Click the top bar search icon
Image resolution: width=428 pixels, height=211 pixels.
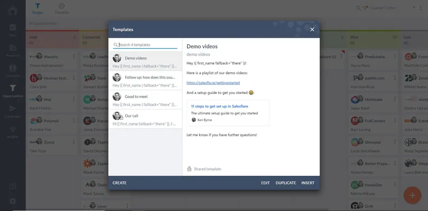coord(358,8)
